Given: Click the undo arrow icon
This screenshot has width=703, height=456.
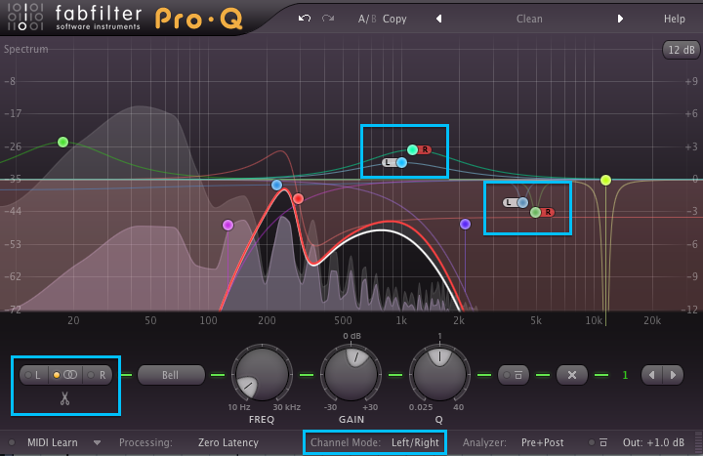Looking at the screenshot, I should click(x=305, y=19).
